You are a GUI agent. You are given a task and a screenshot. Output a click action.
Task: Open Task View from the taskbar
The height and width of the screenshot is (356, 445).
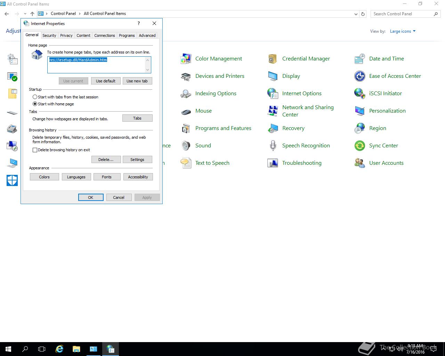[x=42, y=349]
